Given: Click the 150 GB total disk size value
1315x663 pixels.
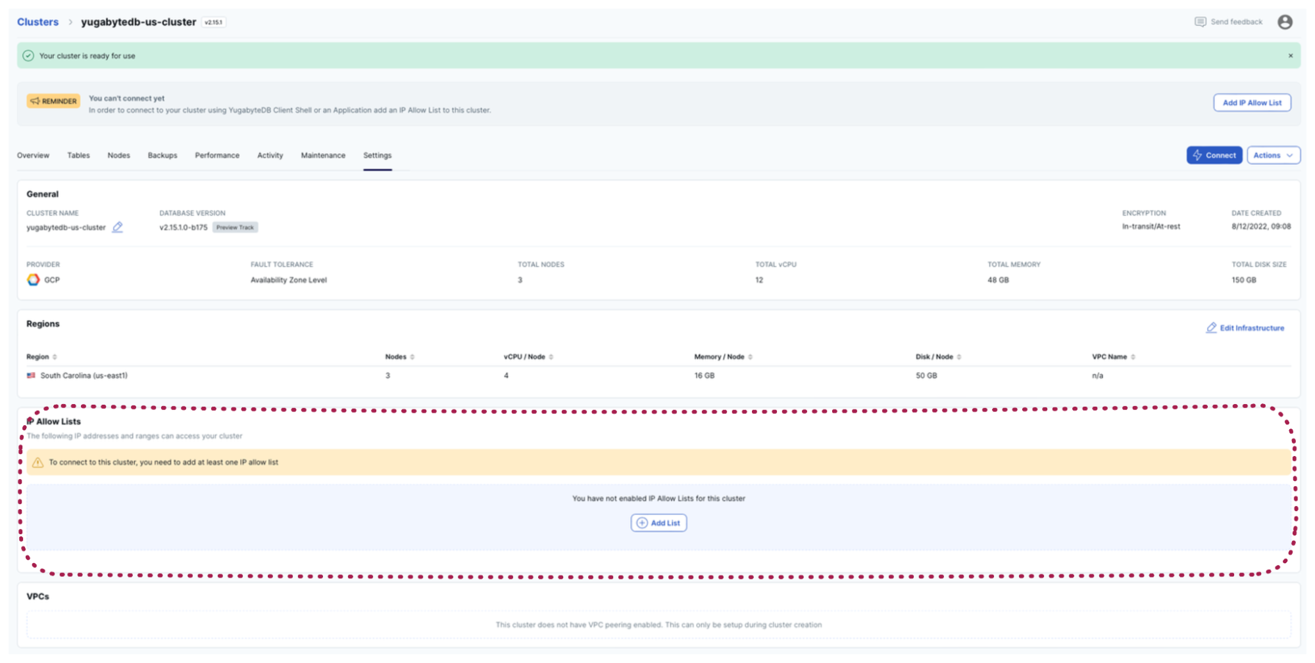Looking at the screenshot, I should click(x=1243, y=280).
